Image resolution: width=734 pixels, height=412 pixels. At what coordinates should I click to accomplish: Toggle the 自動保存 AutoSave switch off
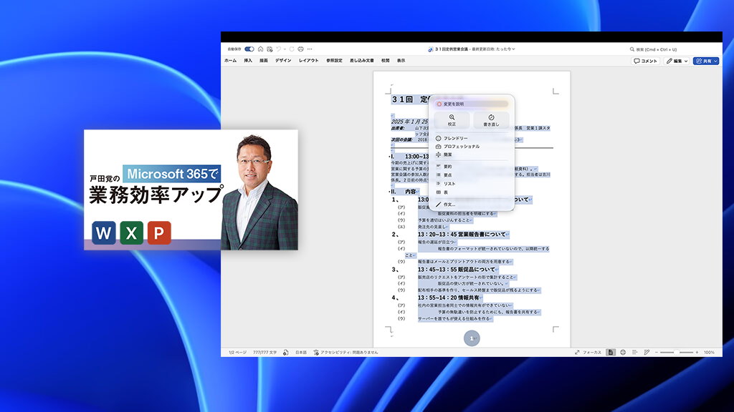point(249,49)
